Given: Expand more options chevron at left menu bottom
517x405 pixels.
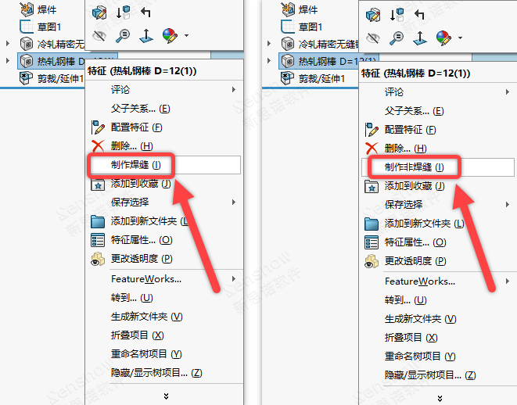Looking at the screenshot, I should (166, 396).
